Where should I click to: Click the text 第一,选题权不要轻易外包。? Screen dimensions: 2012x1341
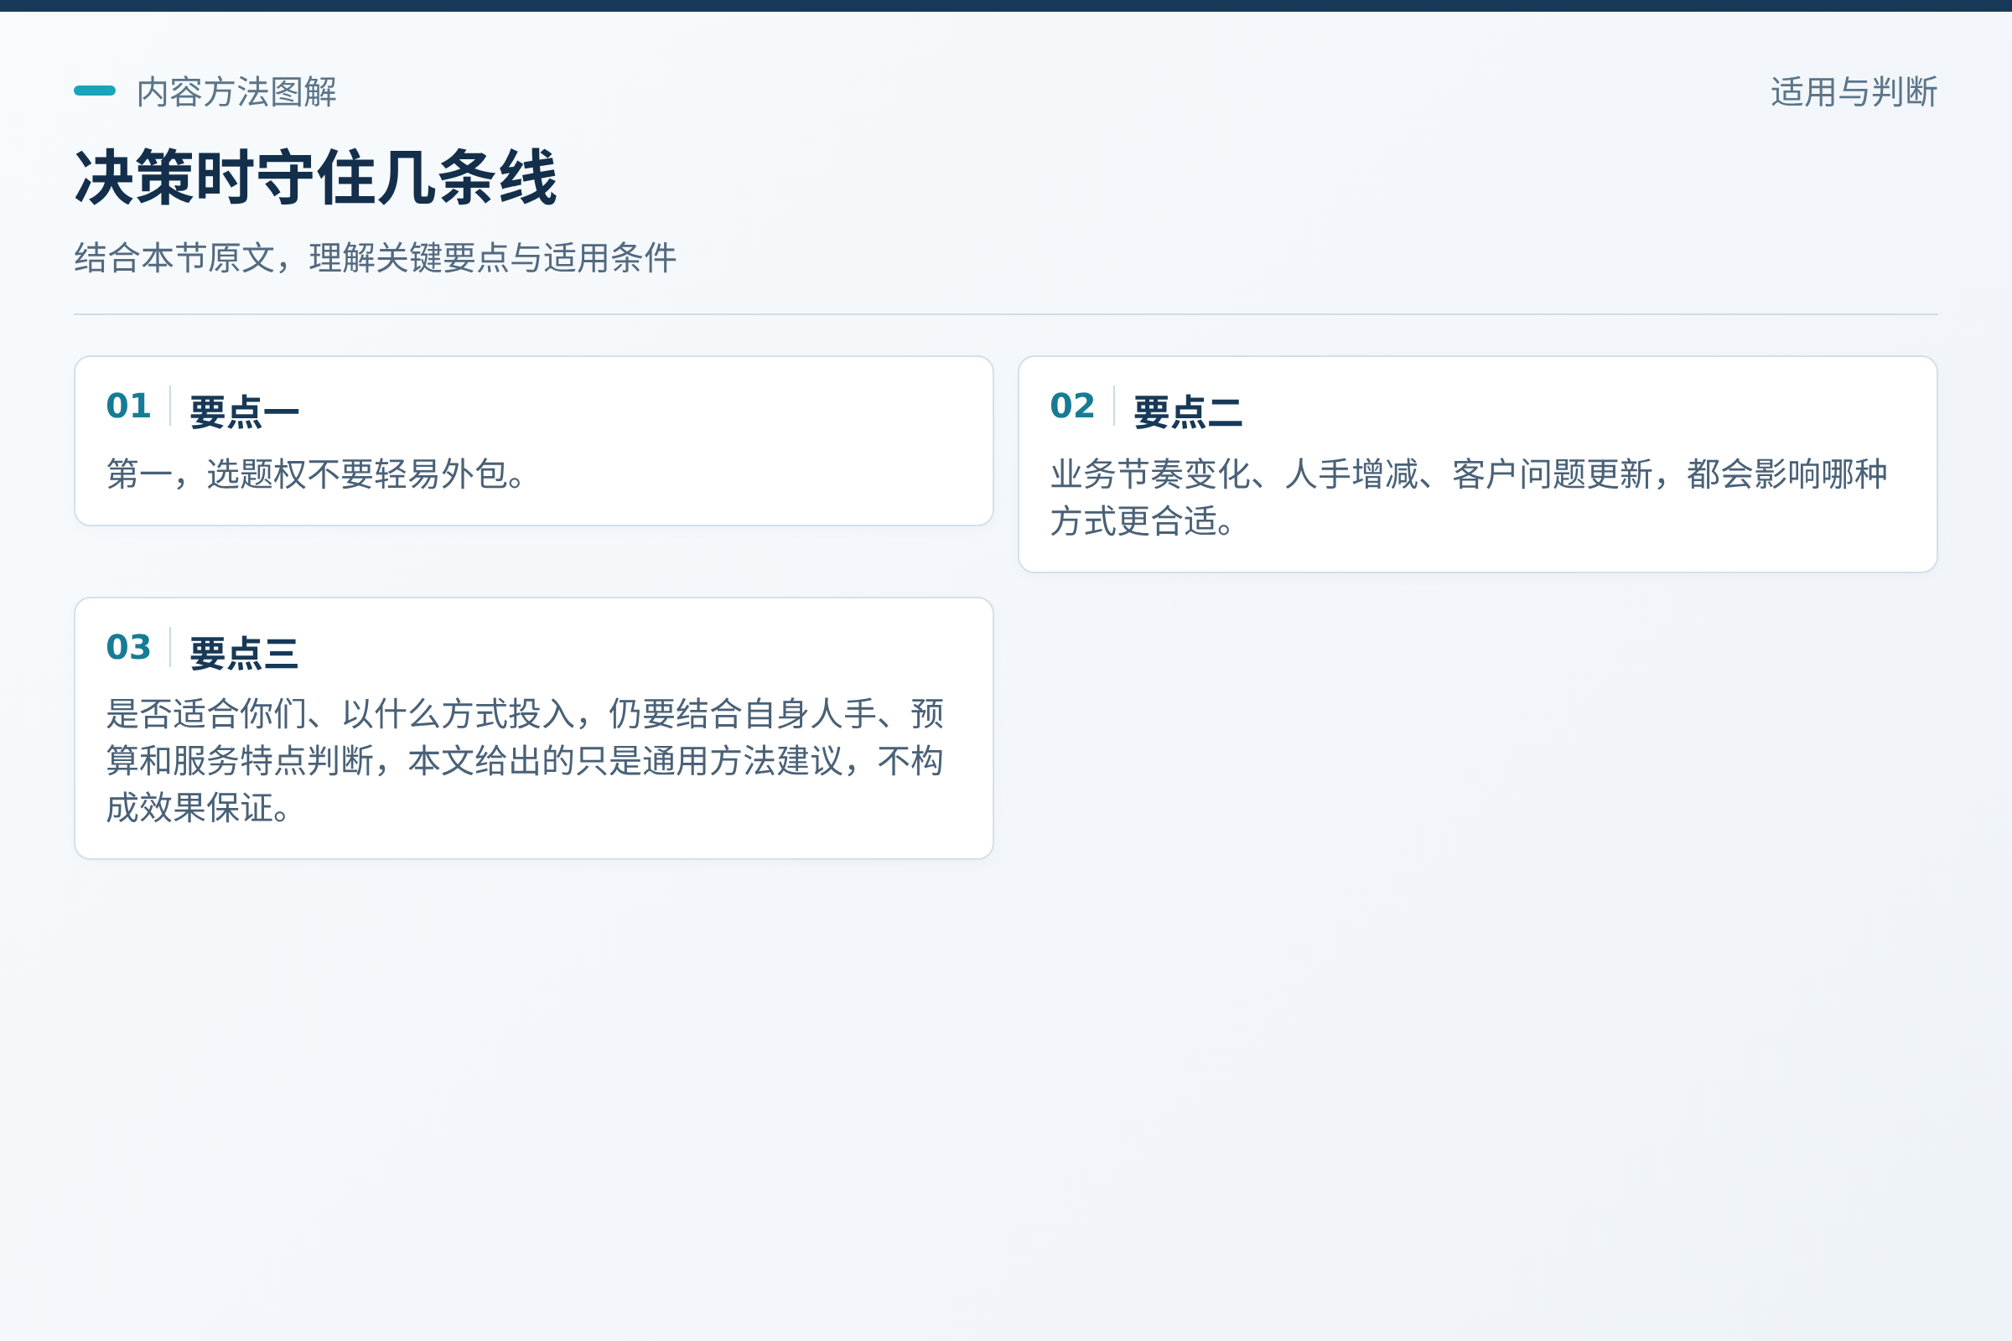click(316, 474)
